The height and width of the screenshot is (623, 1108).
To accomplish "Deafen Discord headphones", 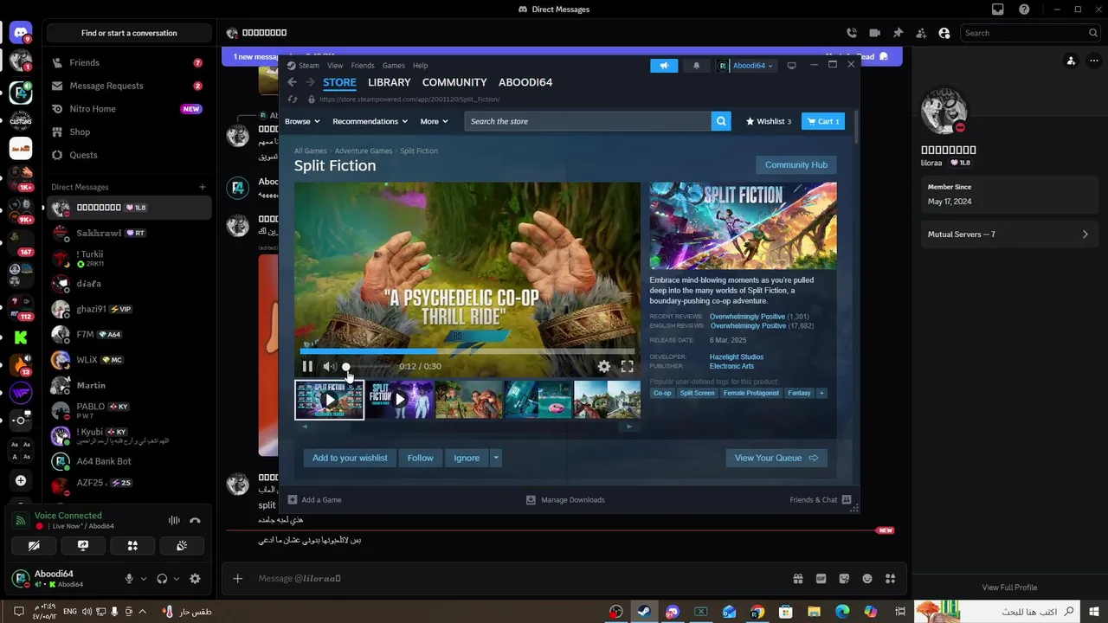I will click(x=161, y=579).
